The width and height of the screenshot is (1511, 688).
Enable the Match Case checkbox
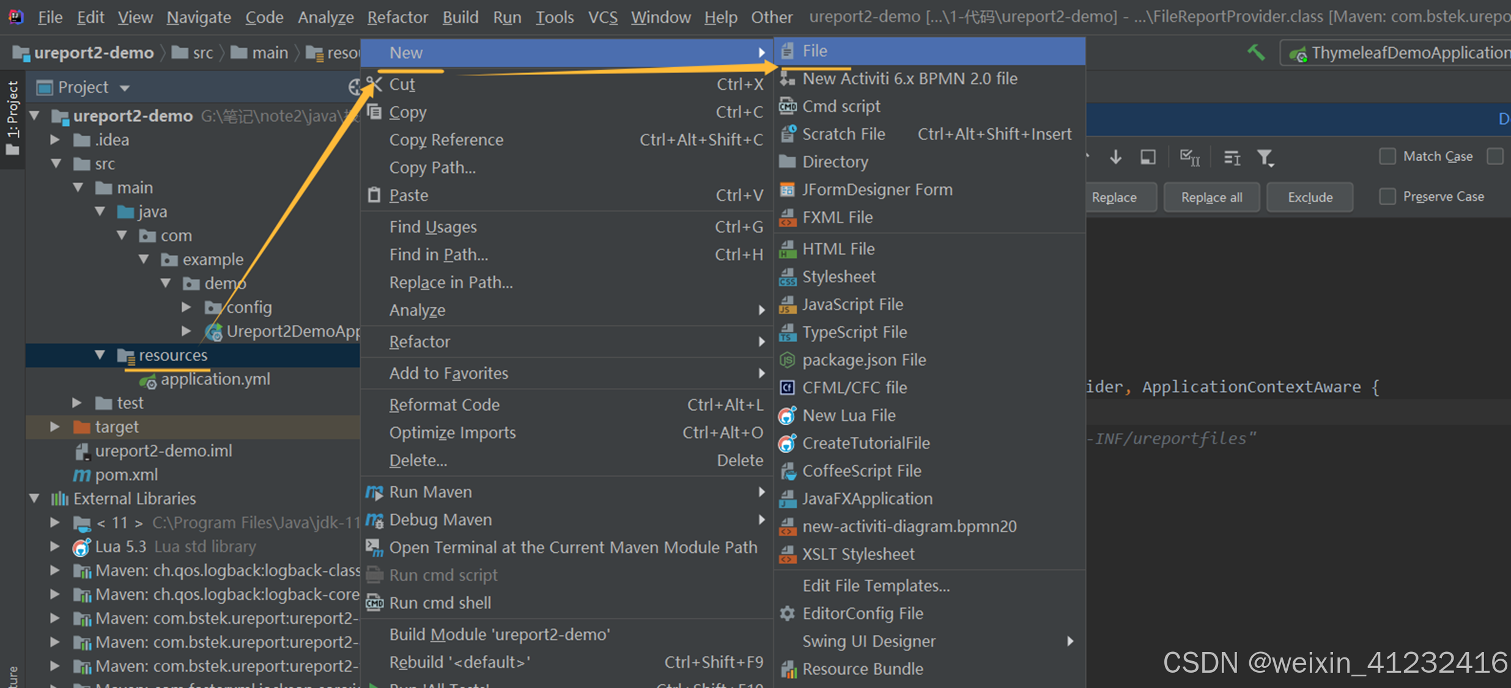(1387, 156)
